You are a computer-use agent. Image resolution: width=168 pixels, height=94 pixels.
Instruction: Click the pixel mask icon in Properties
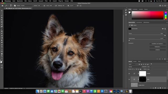pyautogui.click(x=163, y=29)
